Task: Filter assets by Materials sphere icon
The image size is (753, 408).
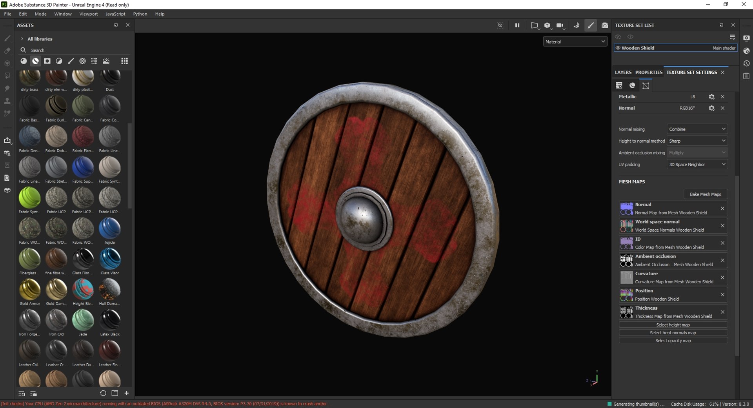Action: coord(24,61)
